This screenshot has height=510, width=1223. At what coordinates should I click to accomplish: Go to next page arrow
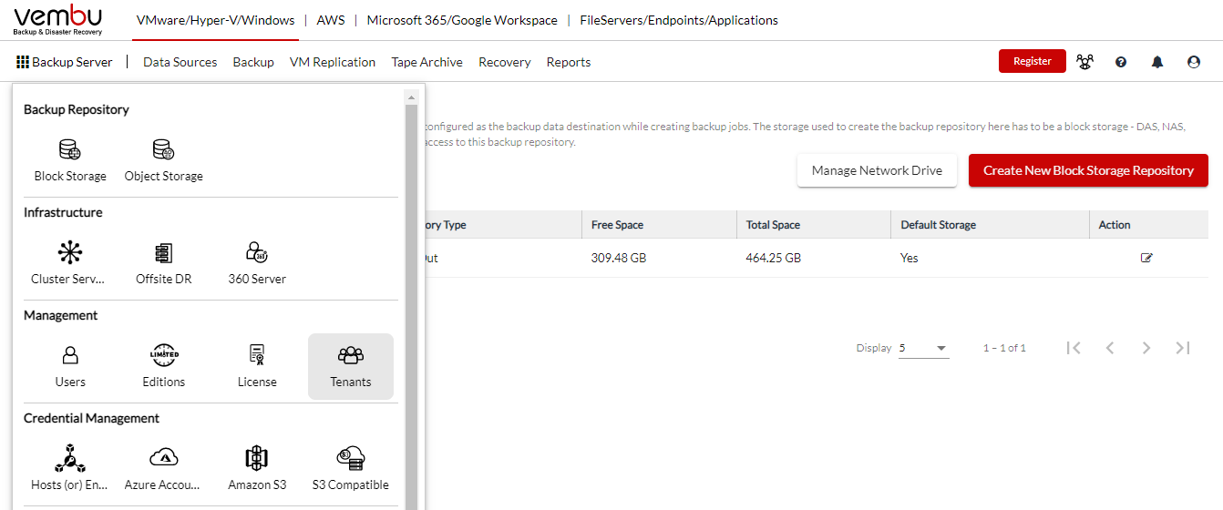(x=1146, y=348)
